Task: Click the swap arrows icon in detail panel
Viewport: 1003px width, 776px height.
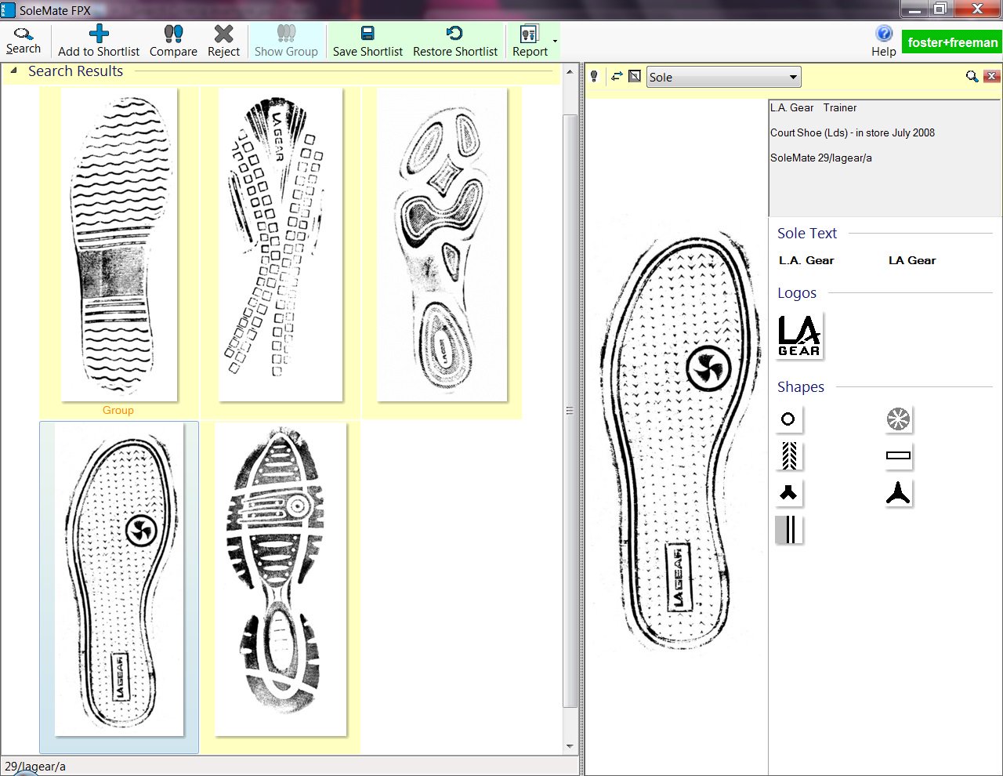Action: click(x=617, y=76)
